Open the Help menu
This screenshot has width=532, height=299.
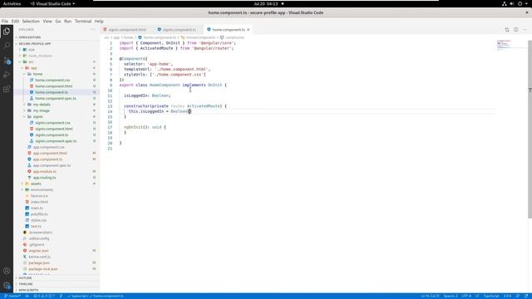pos(99,21)
